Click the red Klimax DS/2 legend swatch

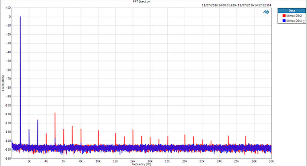point(284,16)
